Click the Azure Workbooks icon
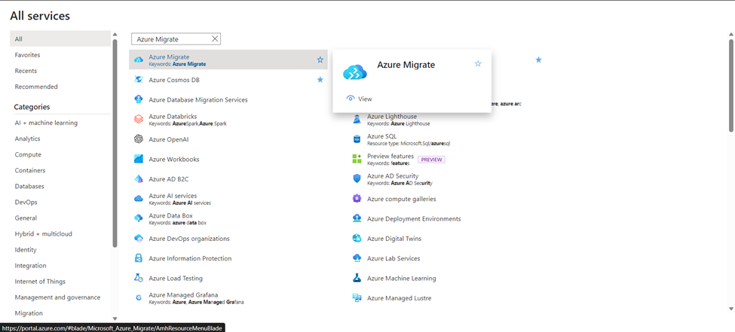 [x=138, y=159]
